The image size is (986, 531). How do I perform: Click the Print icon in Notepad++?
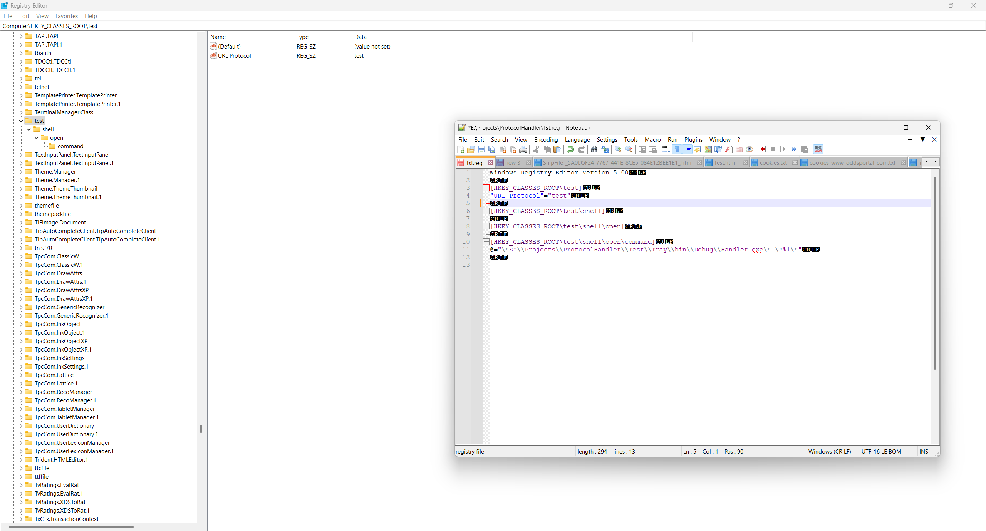(523, 150)
